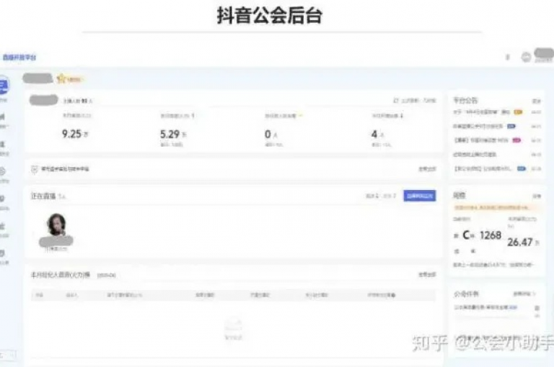Open the streaming host's avatar thumbnail
This screenshot has width=554, height=367.
[x=56, y=225]
